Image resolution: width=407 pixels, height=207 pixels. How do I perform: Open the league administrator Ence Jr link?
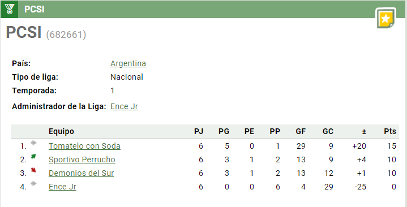click(x=124, y=106)
